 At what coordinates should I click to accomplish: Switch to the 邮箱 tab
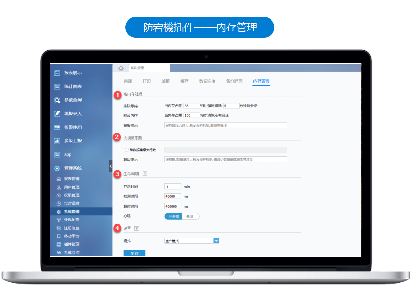point(166,81)
